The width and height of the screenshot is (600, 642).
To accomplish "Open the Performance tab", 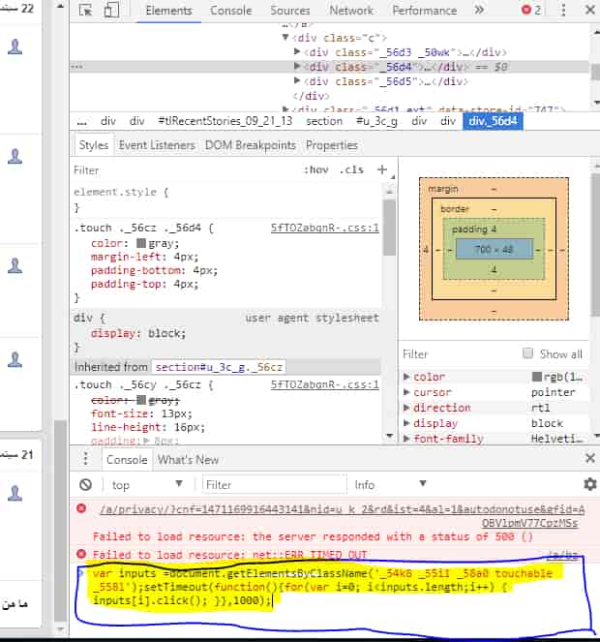I will pos(425,11).
